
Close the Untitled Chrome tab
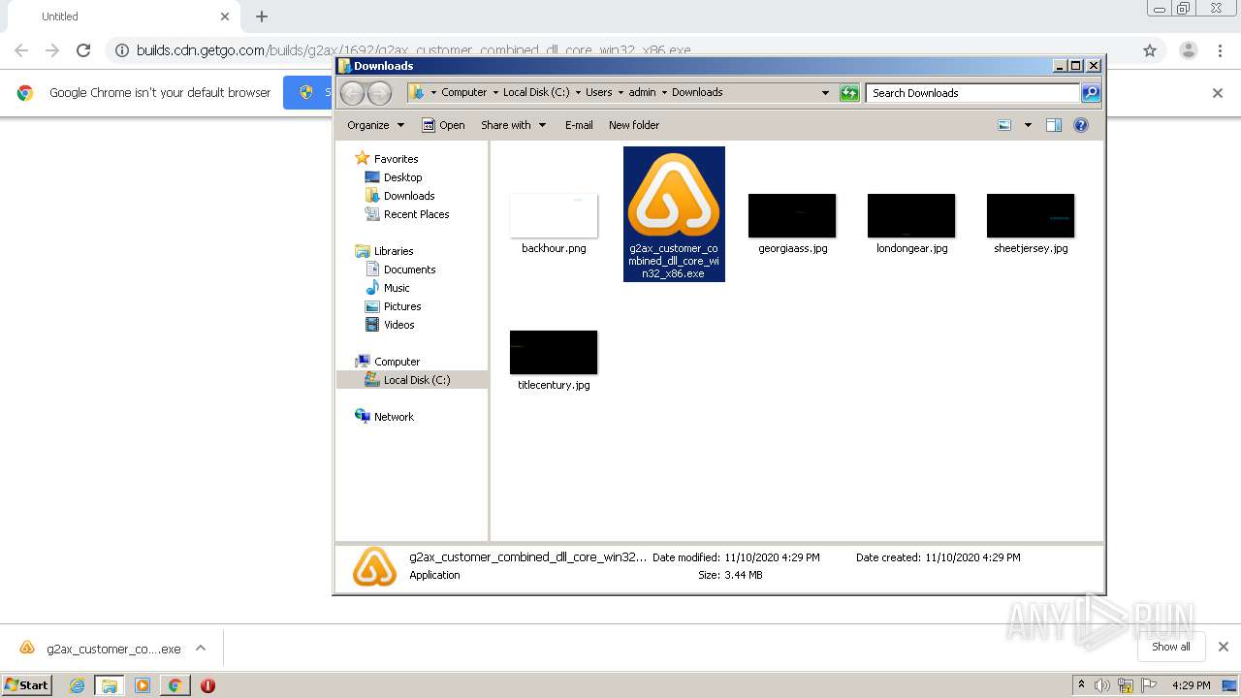[225, 16]
